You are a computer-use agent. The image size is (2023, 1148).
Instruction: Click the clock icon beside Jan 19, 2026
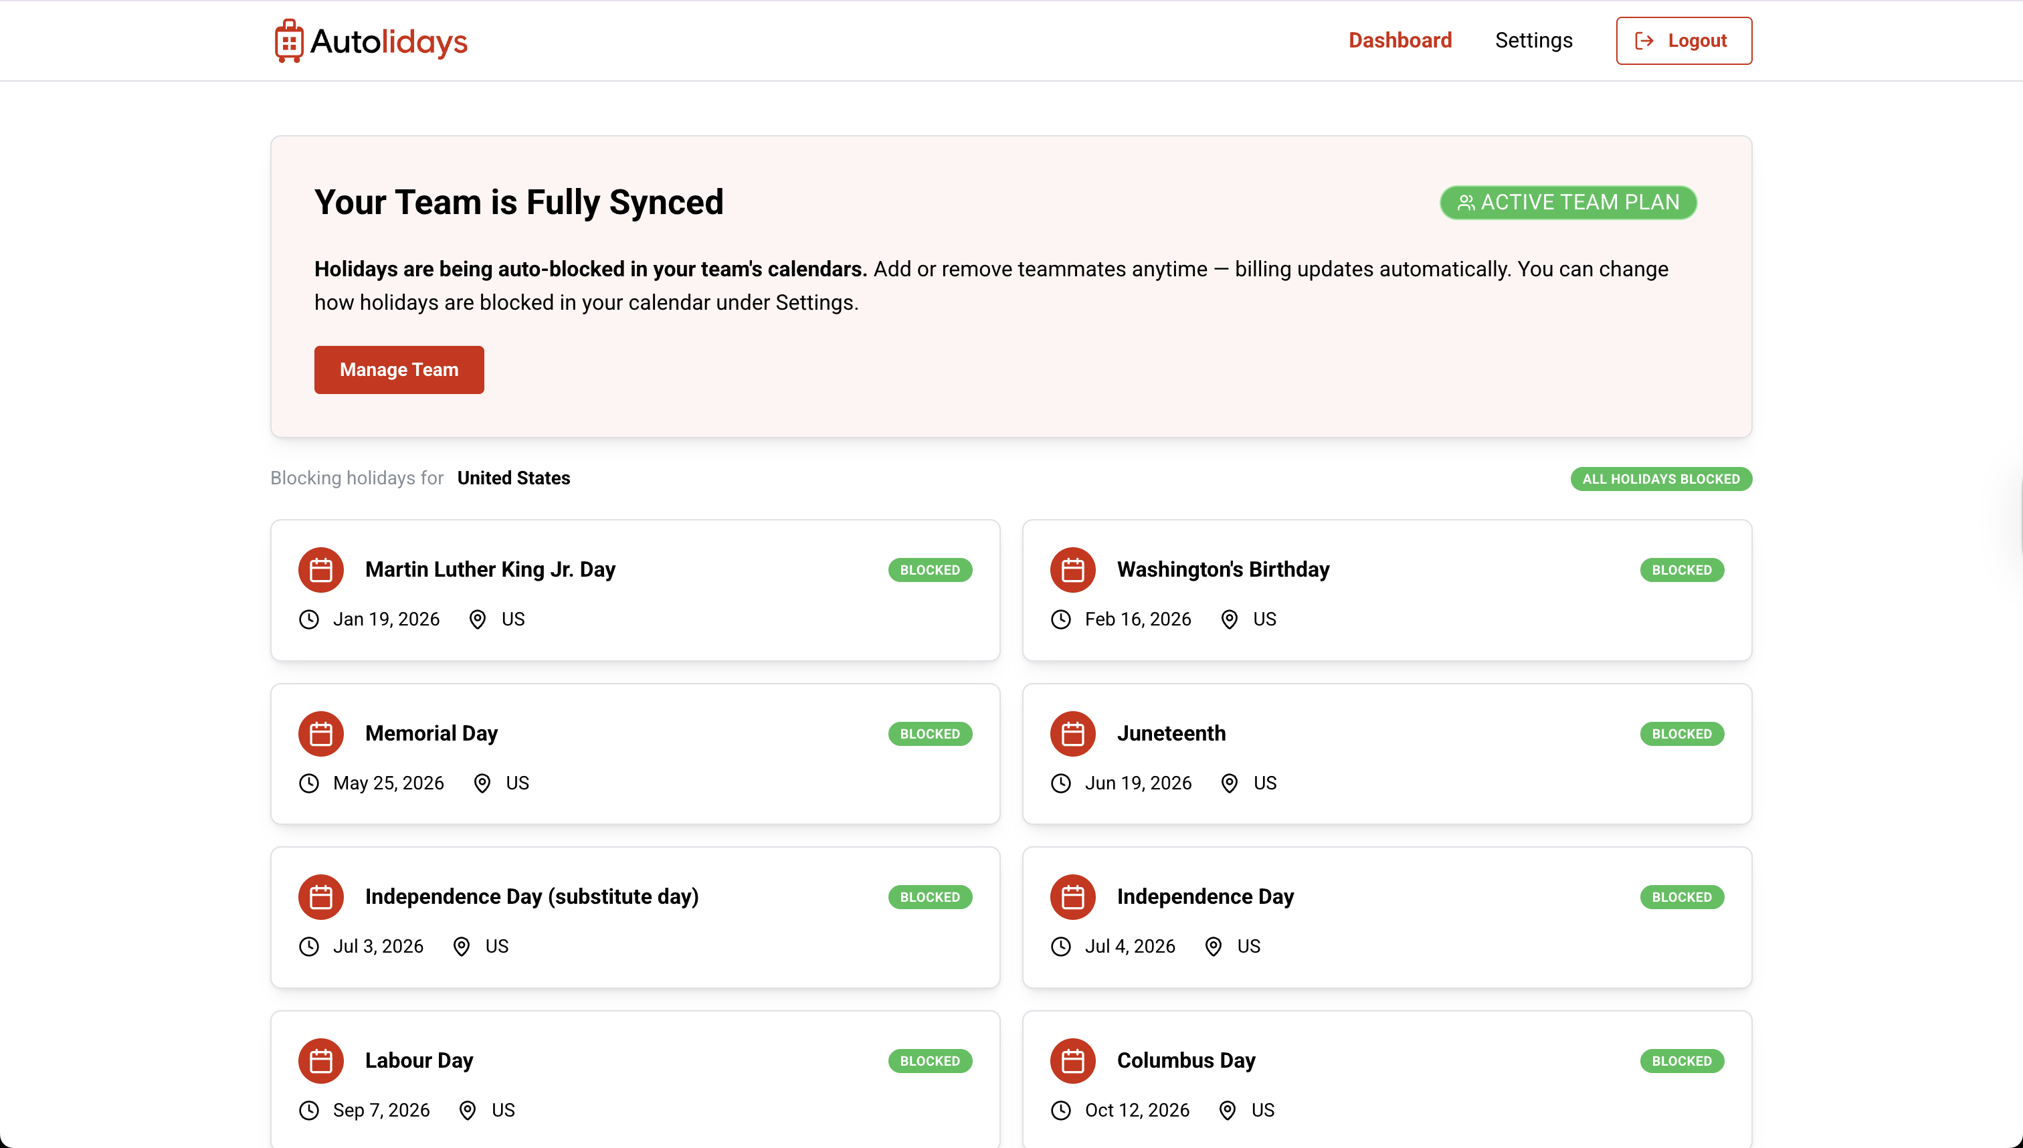[x=309, y=619]
